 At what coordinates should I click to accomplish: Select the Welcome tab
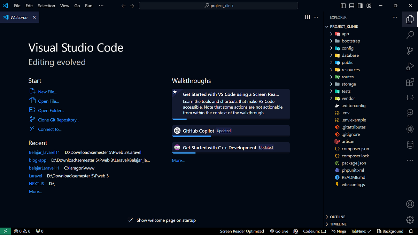click(x=19, y=17)
